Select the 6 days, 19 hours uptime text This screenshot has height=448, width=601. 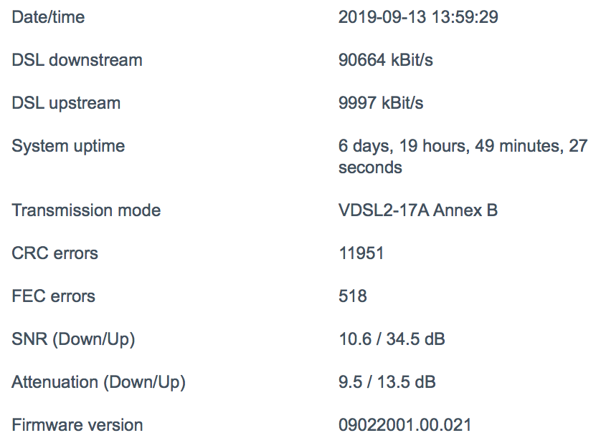[463, 157]
